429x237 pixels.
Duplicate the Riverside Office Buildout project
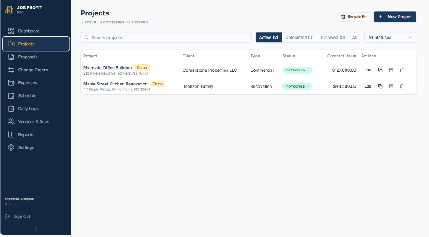point(380,70)
